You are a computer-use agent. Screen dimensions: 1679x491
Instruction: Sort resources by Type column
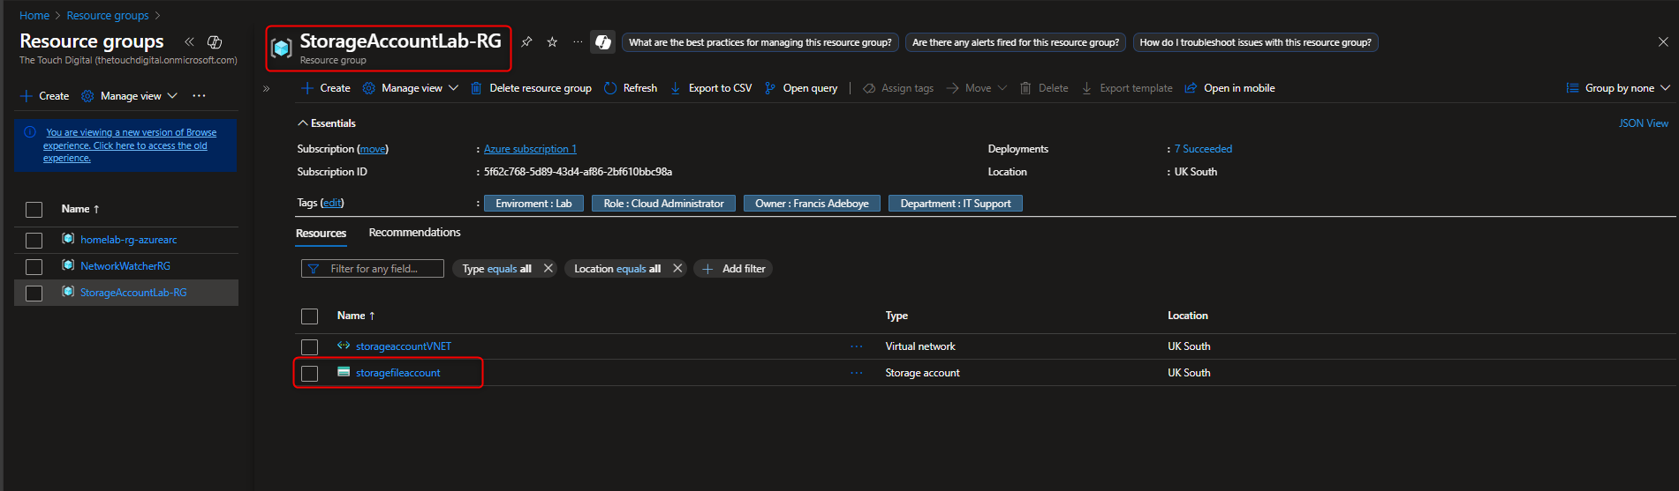pos(896,316)
